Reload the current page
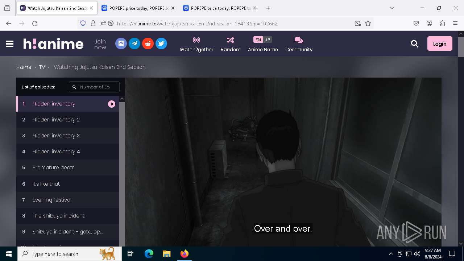Image resolution: width=464 pixels, height=261 pixels. [35, 23]
